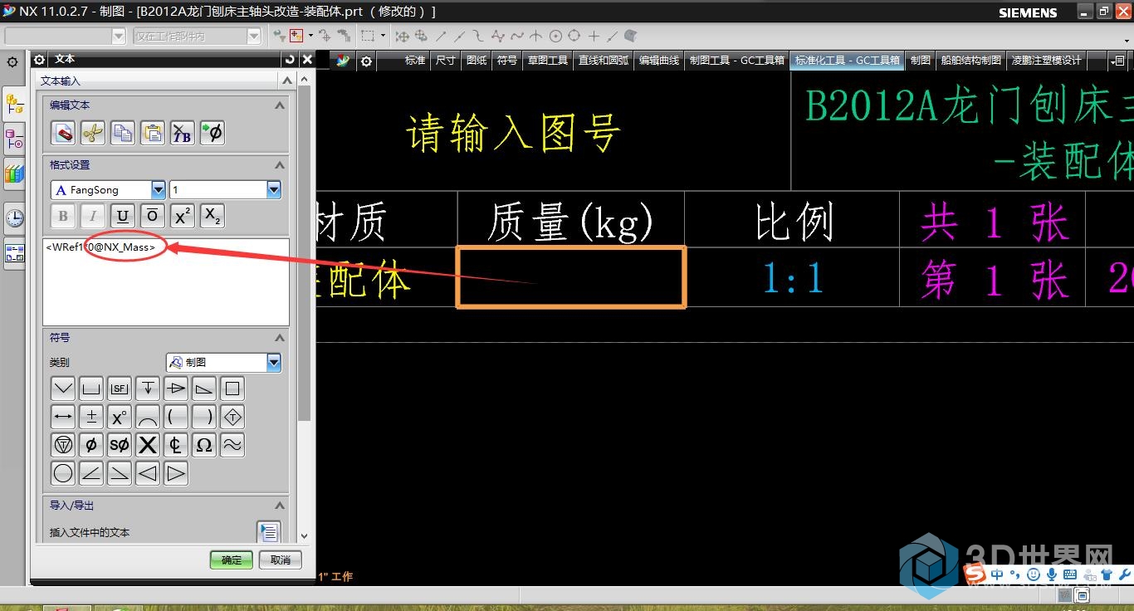
Task: Insert the arc length symbol
Action: (148, 417)
